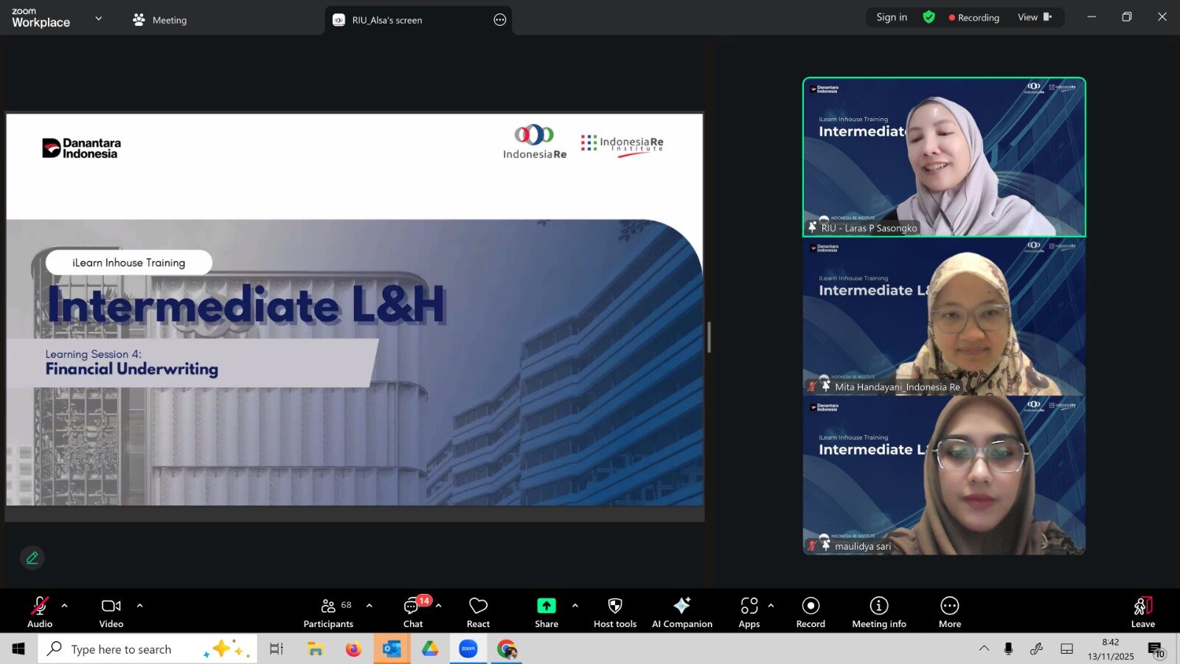Viewport: 1180px width, 664px height.
Task: Open the Zoom Workplace dropdown chevron
Action: [99, 18]
